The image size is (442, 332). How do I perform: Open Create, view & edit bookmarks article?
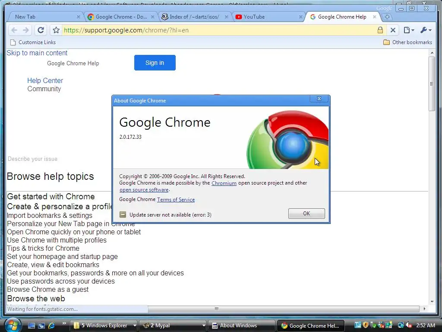tap(53, 265)
